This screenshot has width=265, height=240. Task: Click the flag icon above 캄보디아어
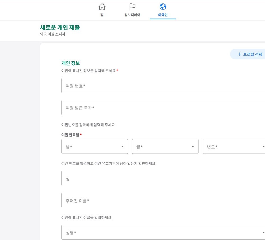coord(132,7)
